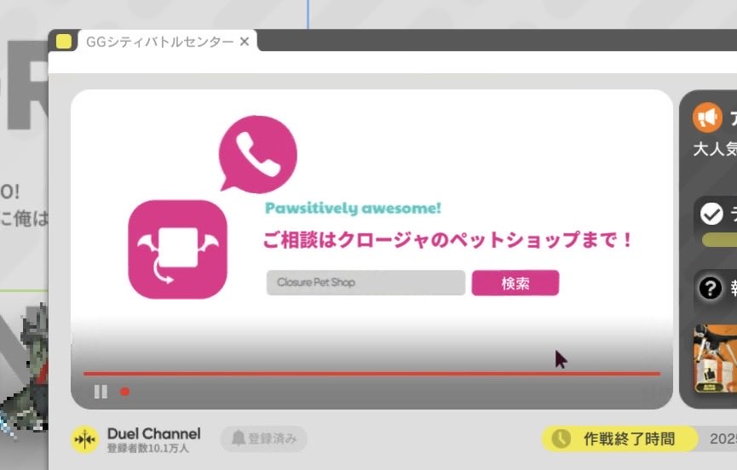The image size is (737, 470).
Task: Click the yellow square tab icon
Action: point(64,42)
